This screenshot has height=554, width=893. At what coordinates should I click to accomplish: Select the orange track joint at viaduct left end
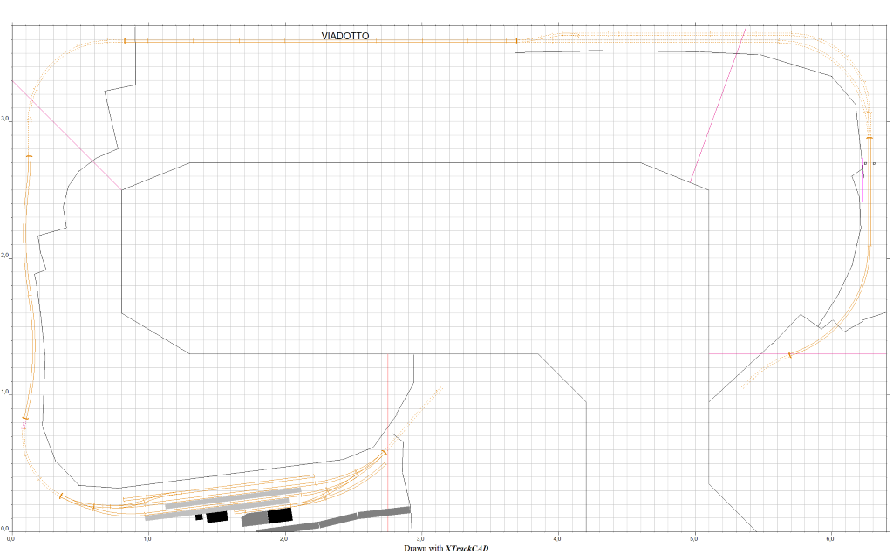[x=125, y=41]
